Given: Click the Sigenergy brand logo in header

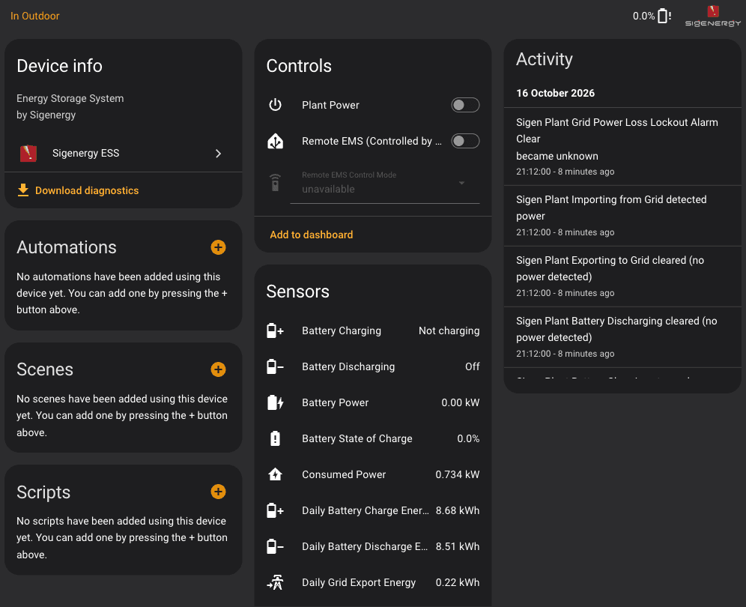Looking at the screenshot, I should 713,16.
